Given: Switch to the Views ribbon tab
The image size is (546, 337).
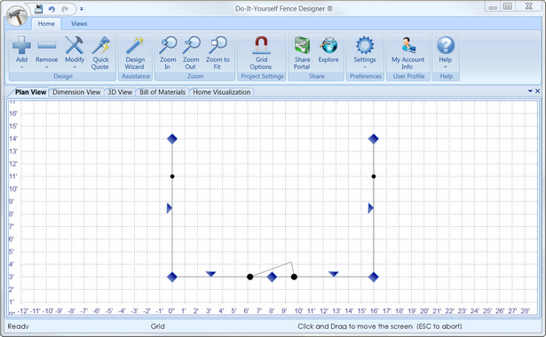Looking at the screenshot, I should [x=79, y=24].
